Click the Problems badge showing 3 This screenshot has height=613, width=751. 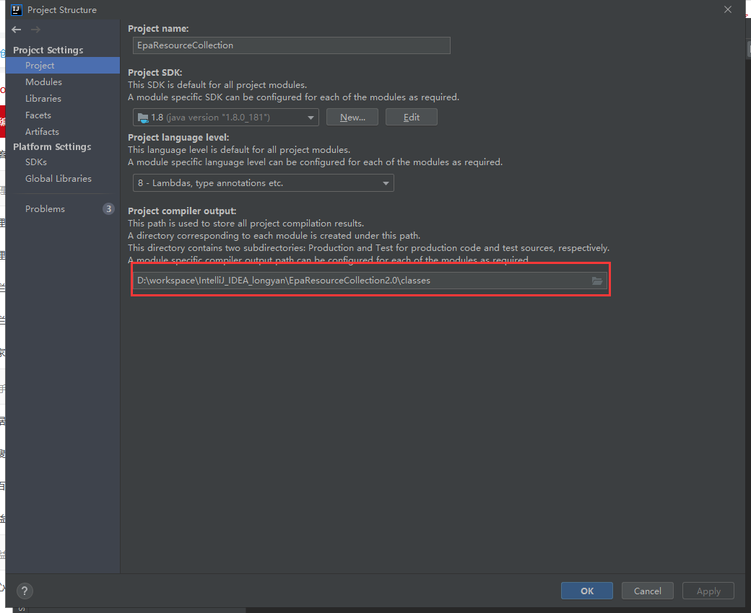click(109, 208)
